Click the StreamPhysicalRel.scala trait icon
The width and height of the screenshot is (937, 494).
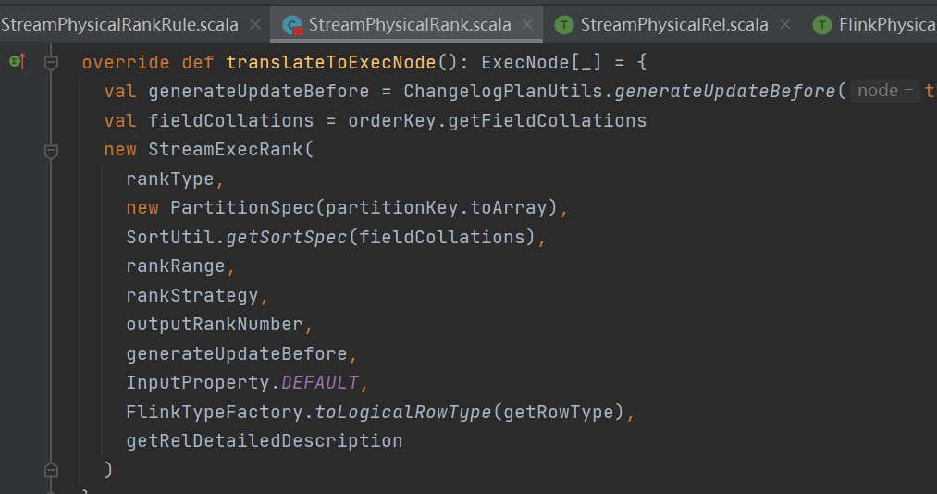(x=563, y=25)
